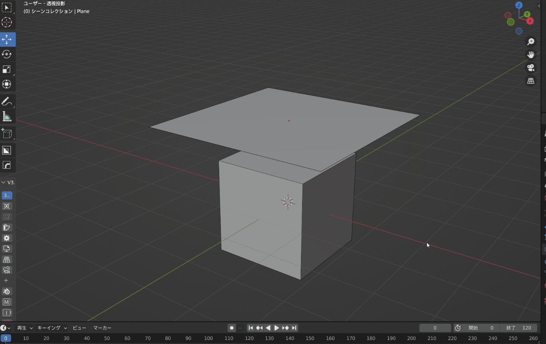This screenshot has height=344, width=546.
Task: Click the 終了 end frame field
Action: coord(518,328)
